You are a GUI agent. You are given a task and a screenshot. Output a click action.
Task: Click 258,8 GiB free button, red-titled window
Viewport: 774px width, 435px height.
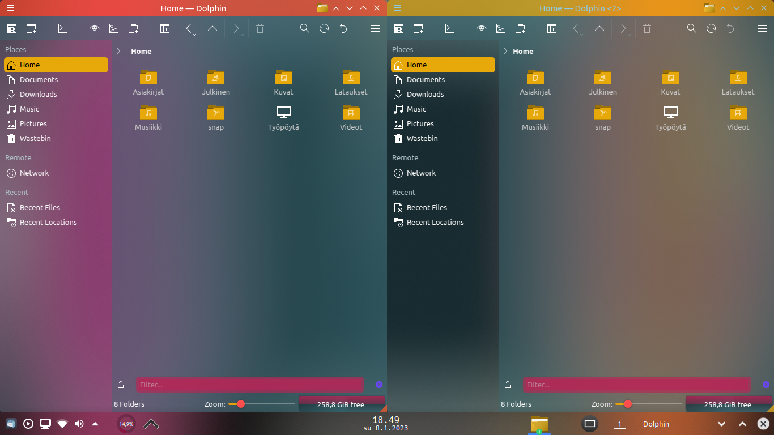tap(341, 404)
